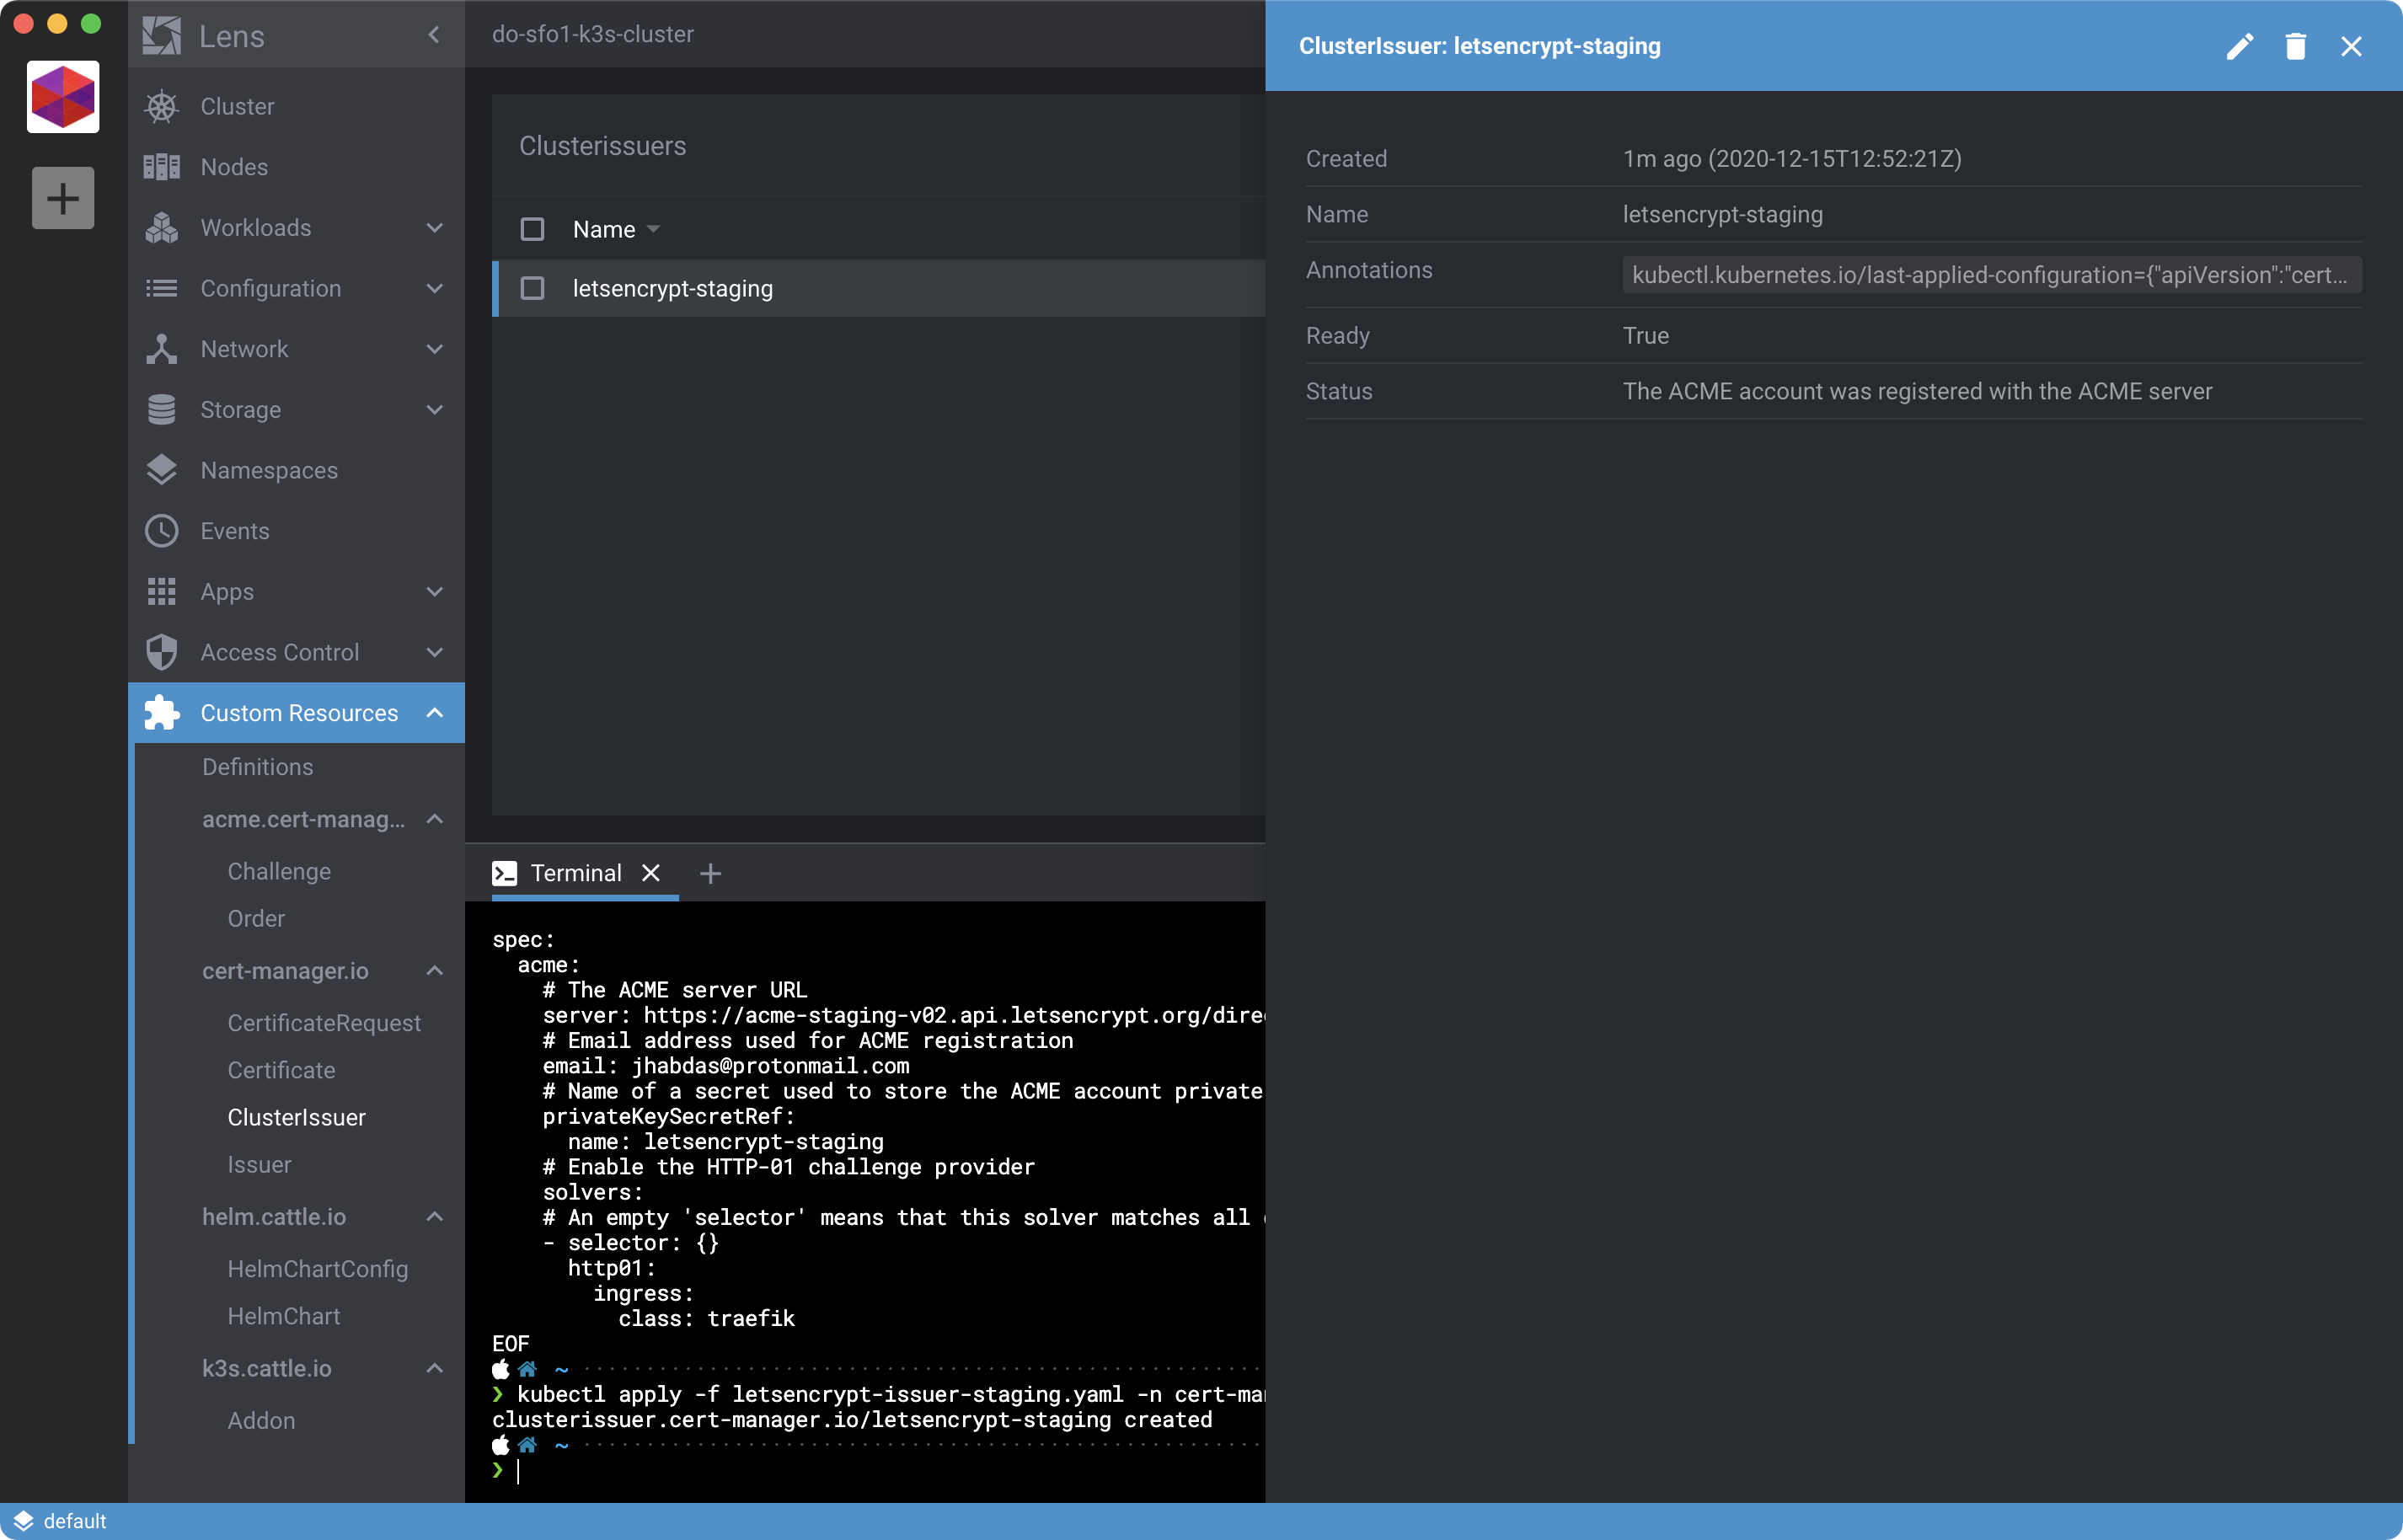Select ClusterIssuer in the sidebar

coord(296,1117)
